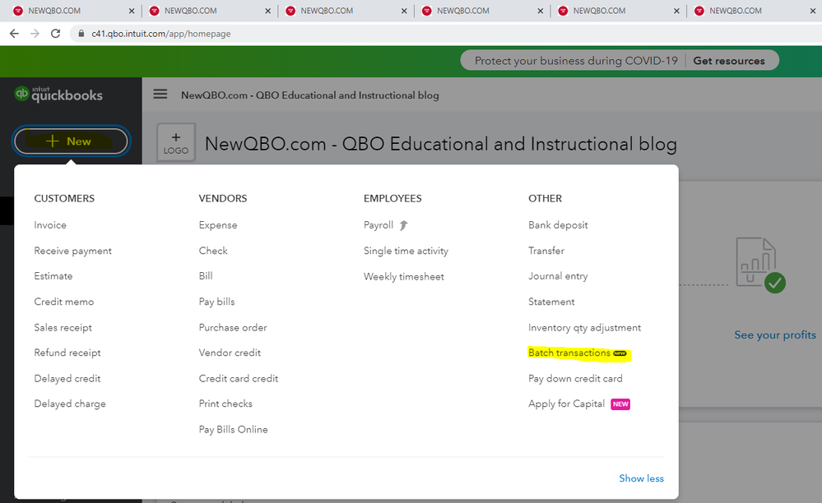Choose Estimate from Customers list
The image size is (822, 503).
pyautogui.click(x=53, y=276)
